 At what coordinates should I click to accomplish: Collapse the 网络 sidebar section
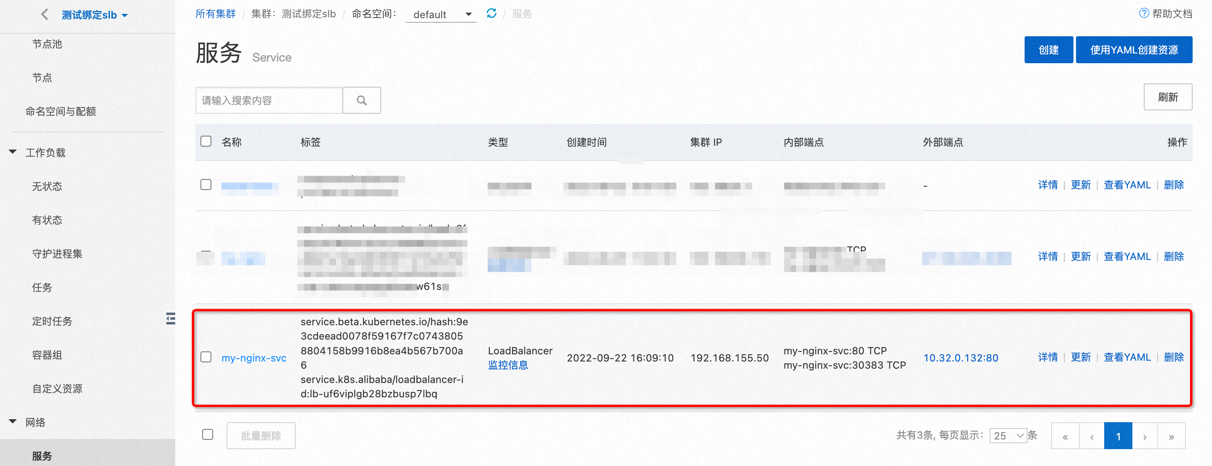point(13,421)
